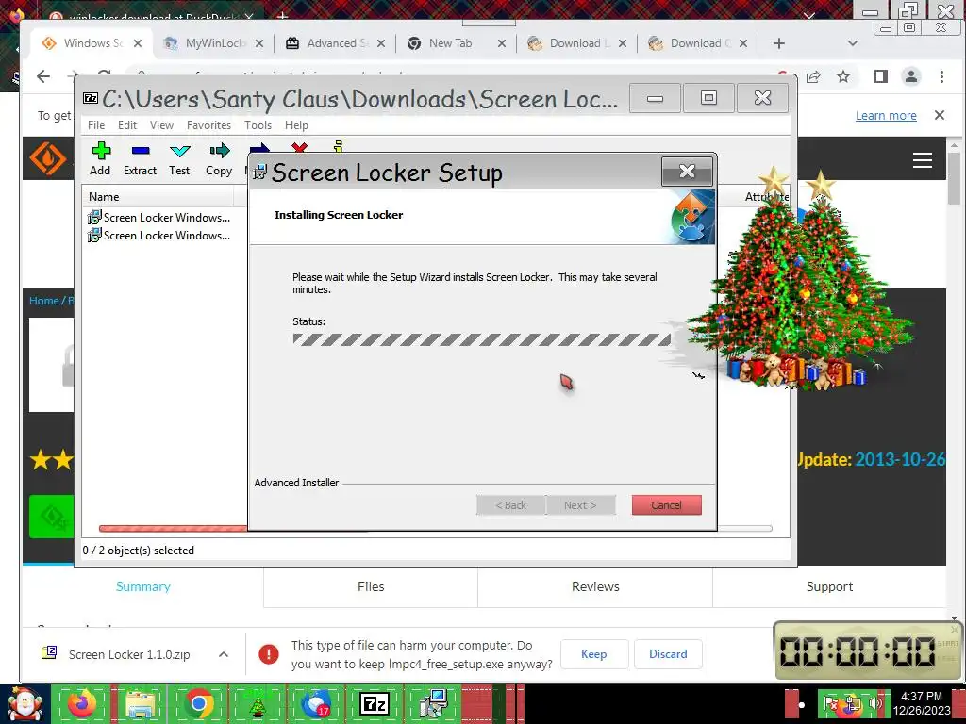
Task: Click the Home breadcrumb link
Action: pos(43,301)
